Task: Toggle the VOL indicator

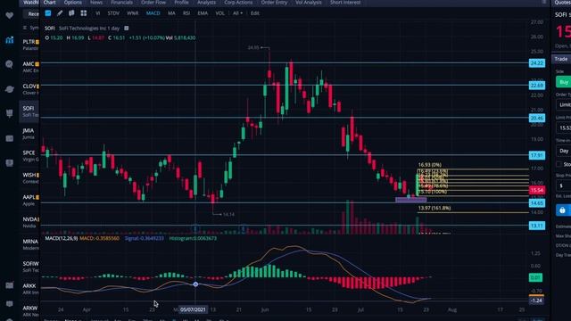Action: (x=219, y=13)
